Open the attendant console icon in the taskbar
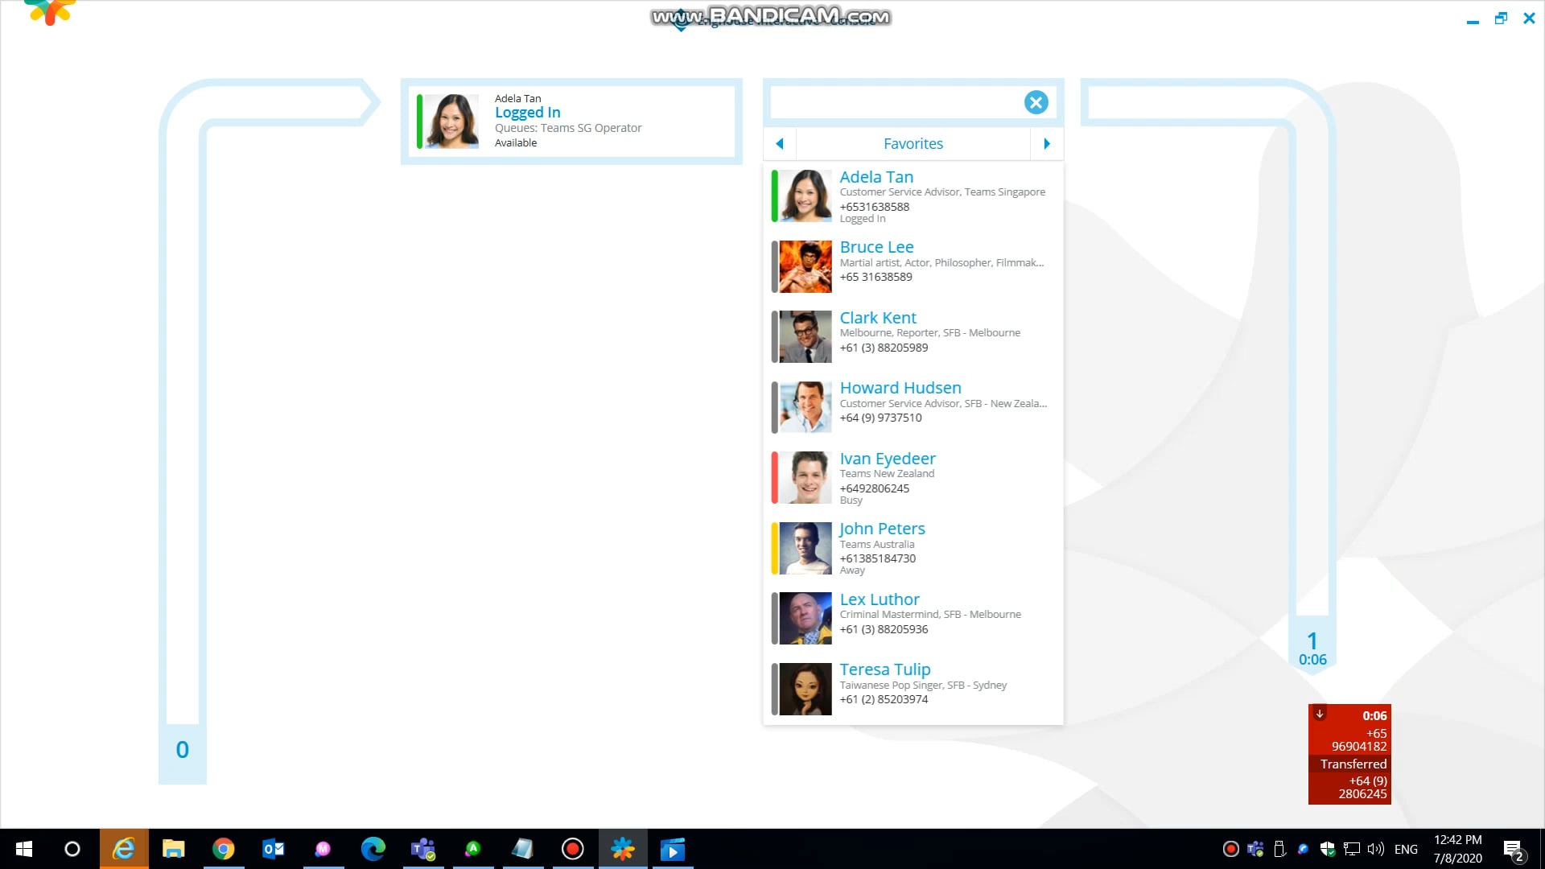 (x=623, y=848)
